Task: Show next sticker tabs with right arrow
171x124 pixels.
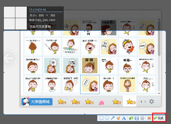Action: [x=145, y=102]
